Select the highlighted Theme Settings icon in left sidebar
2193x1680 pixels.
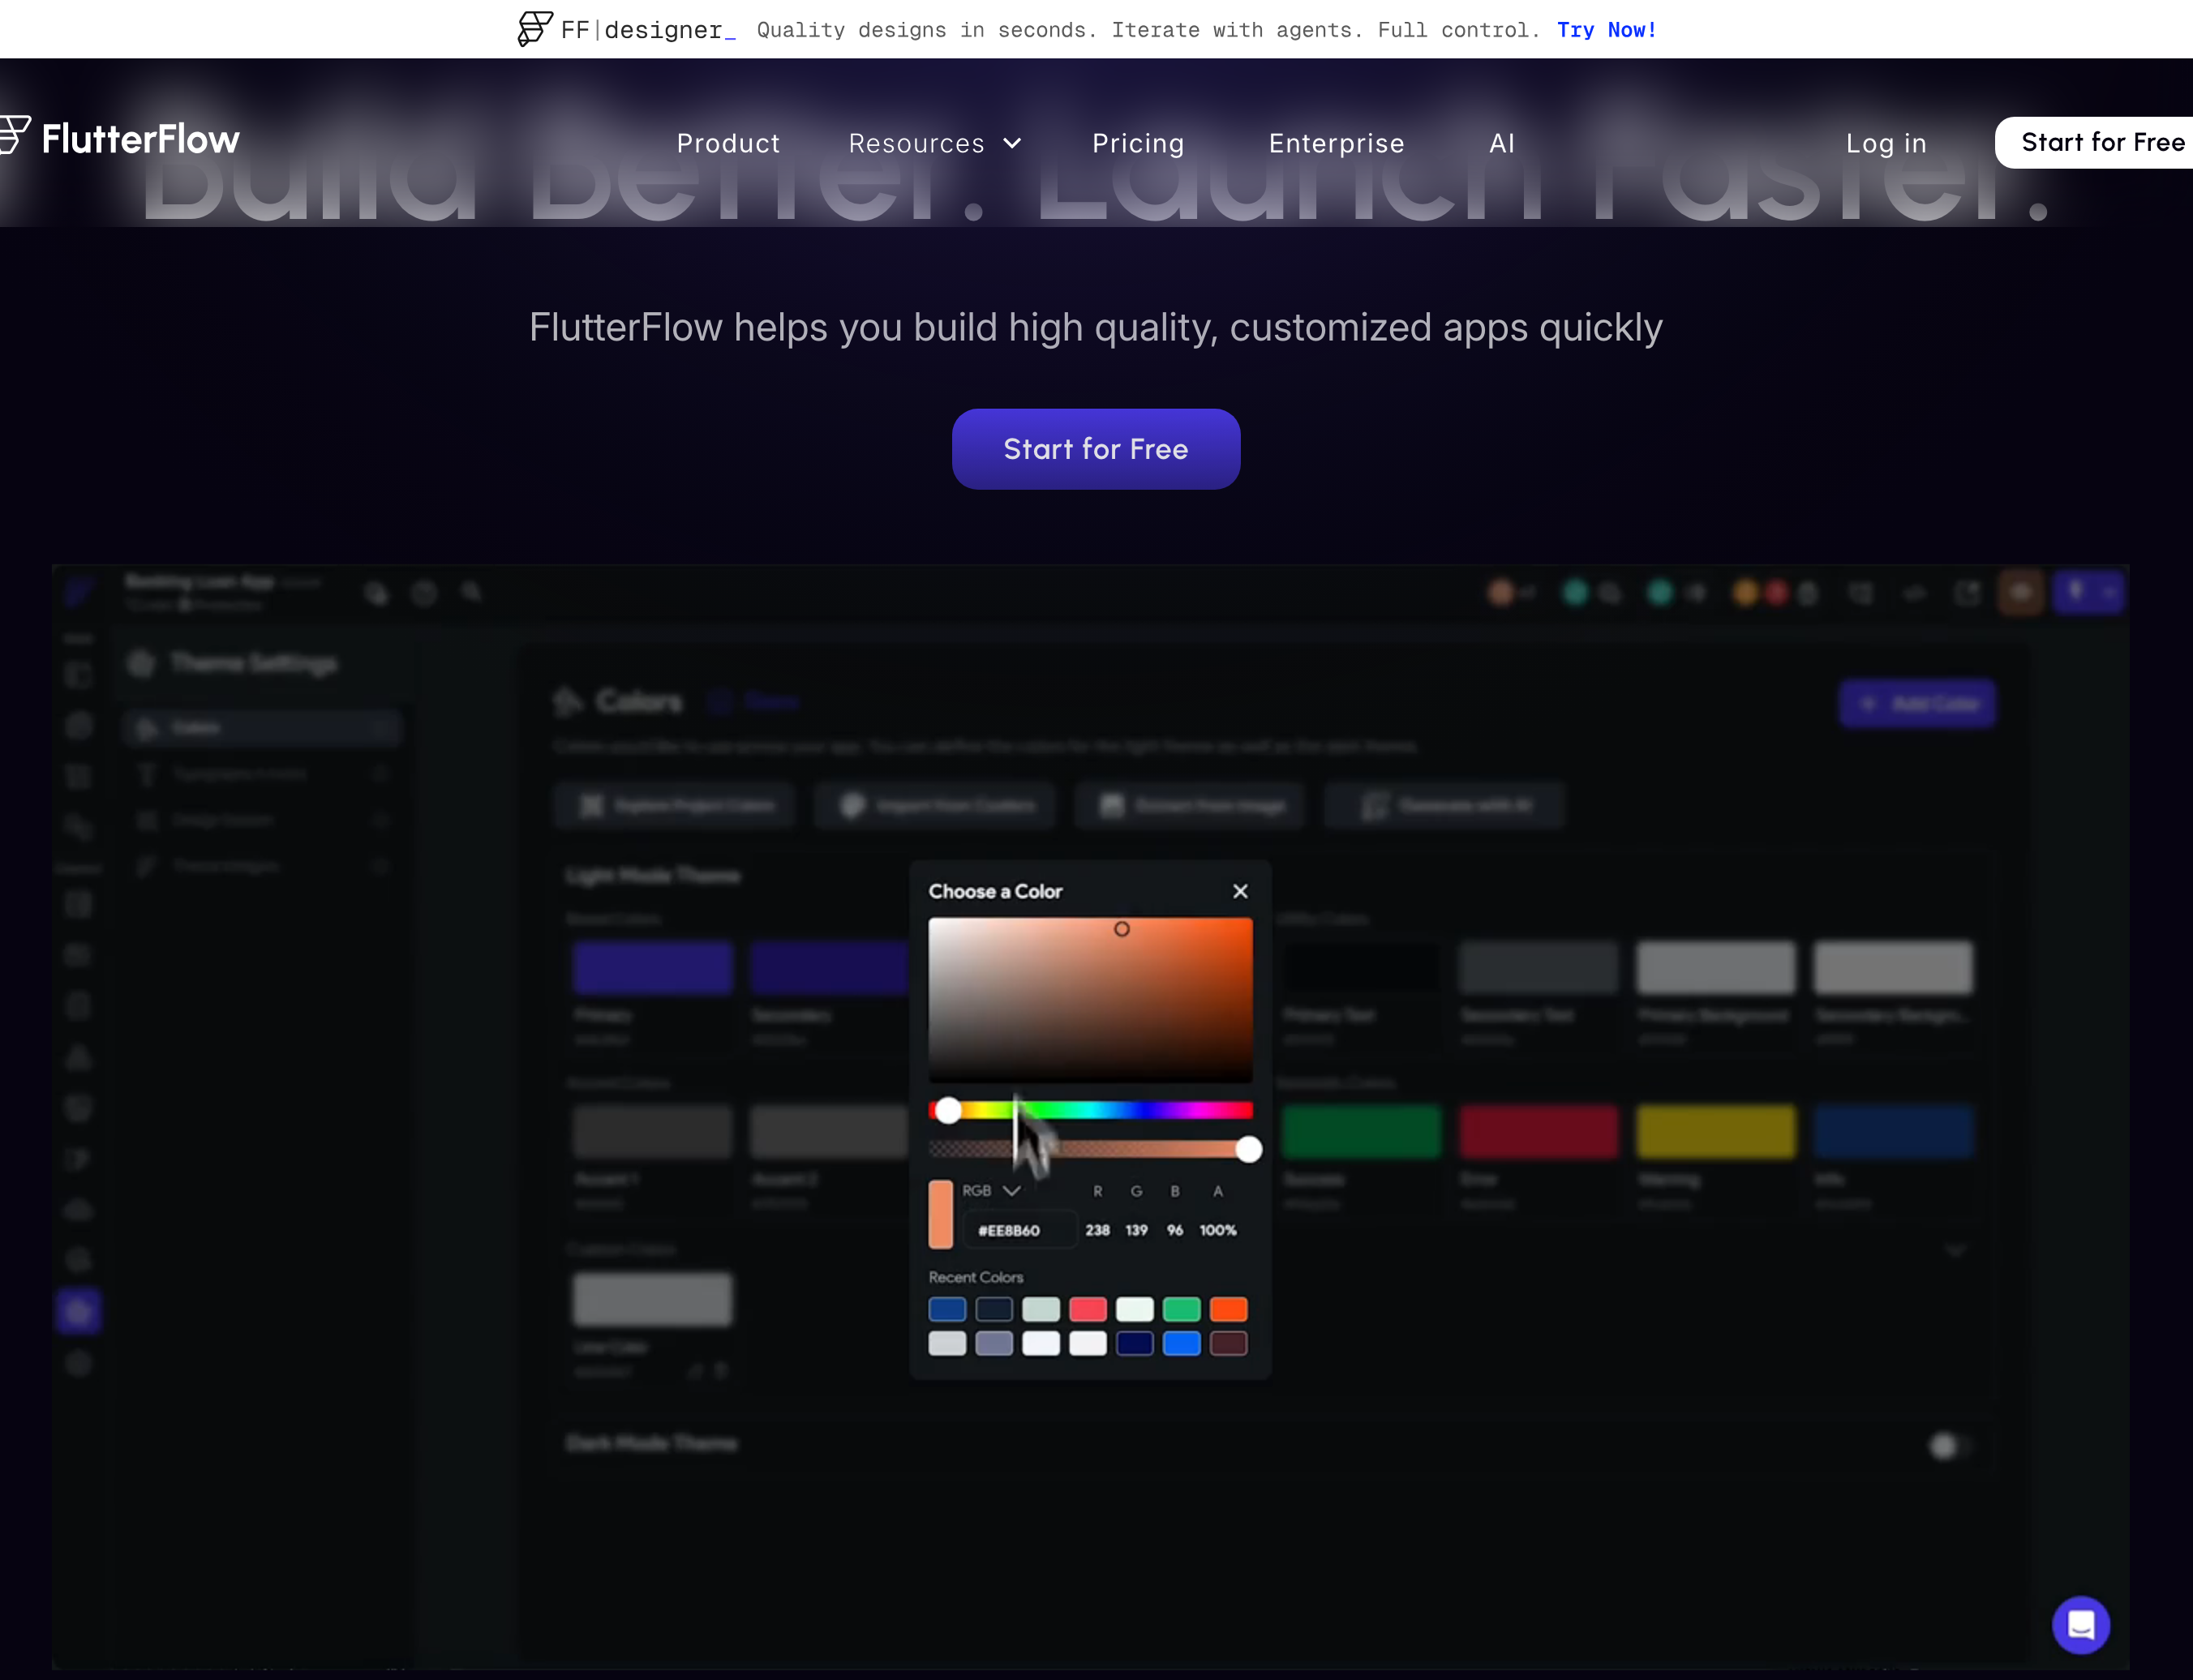tap(79, 1310)
